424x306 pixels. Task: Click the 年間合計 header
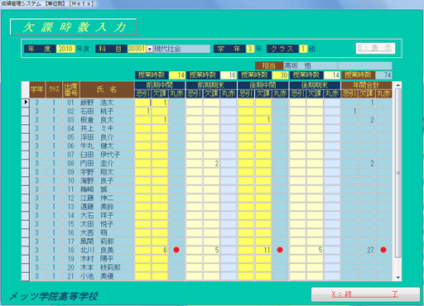(x=367, y=85)
